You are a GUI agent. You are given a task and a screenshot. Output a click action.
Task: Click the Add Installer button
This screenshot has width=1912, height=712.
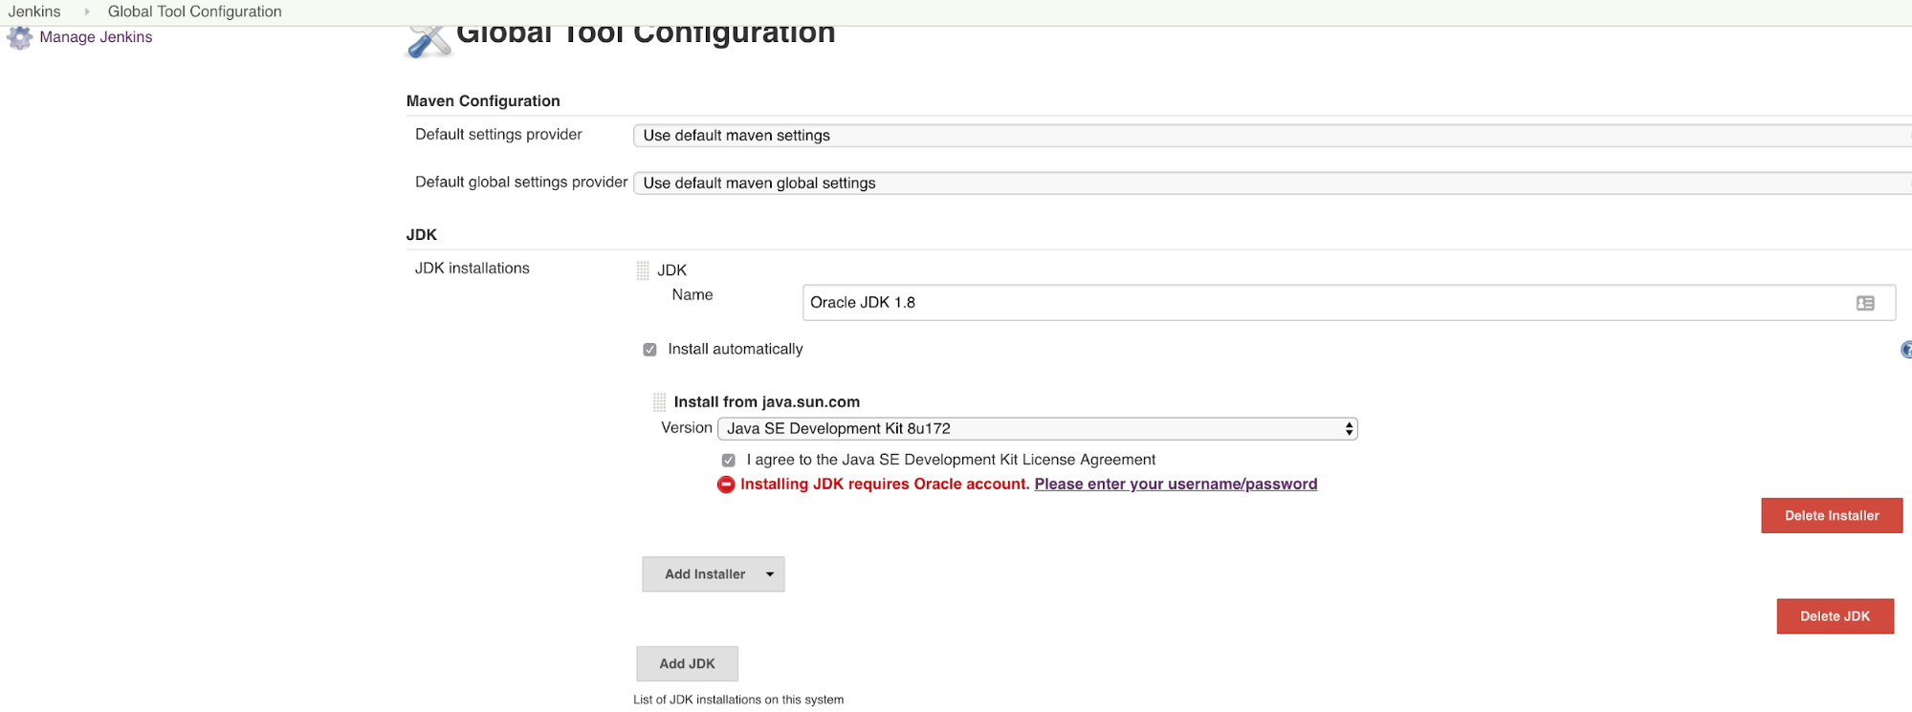click(713, 574)
